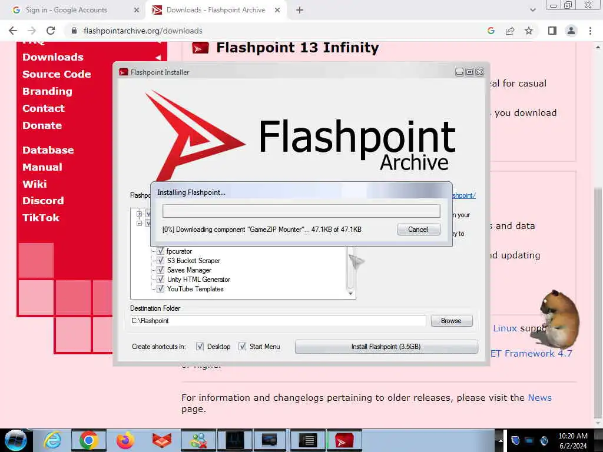The image size is (603, 452).
Task: Toggle Desktop shortcut checkbox
Action: (200, 346)
